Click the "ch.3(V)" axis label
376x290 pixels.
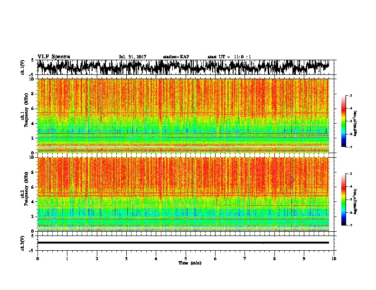[x=22, y=243]
